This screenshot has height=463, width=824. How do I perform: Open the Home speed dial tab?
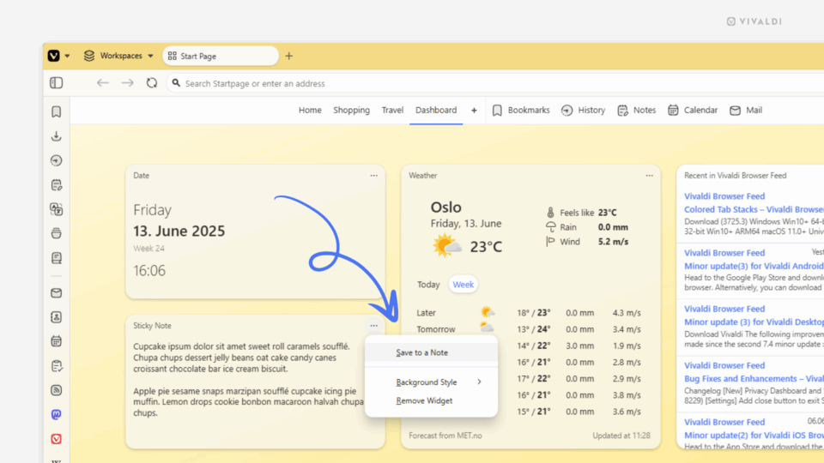tap(310, 111)
